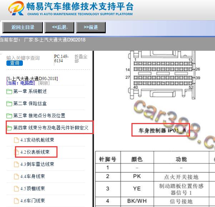Open 4.4车身线束 page
The width and height of the screenshot is (215, 207).
(32, 176)
